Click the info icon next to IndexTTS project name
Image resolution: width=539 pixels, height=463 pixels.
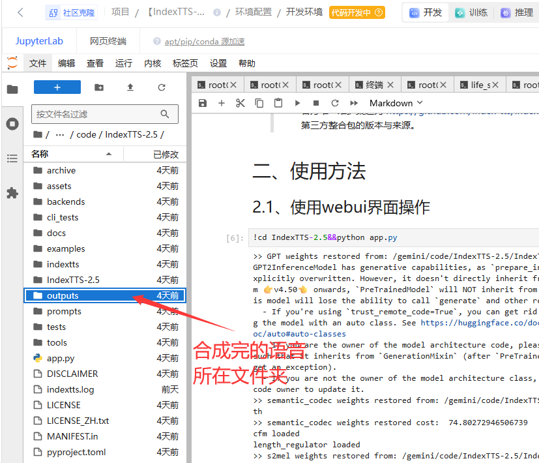click(216, 12)
